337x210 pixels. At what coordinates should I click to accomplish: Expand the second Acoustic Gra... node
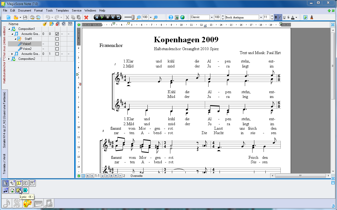12,54
